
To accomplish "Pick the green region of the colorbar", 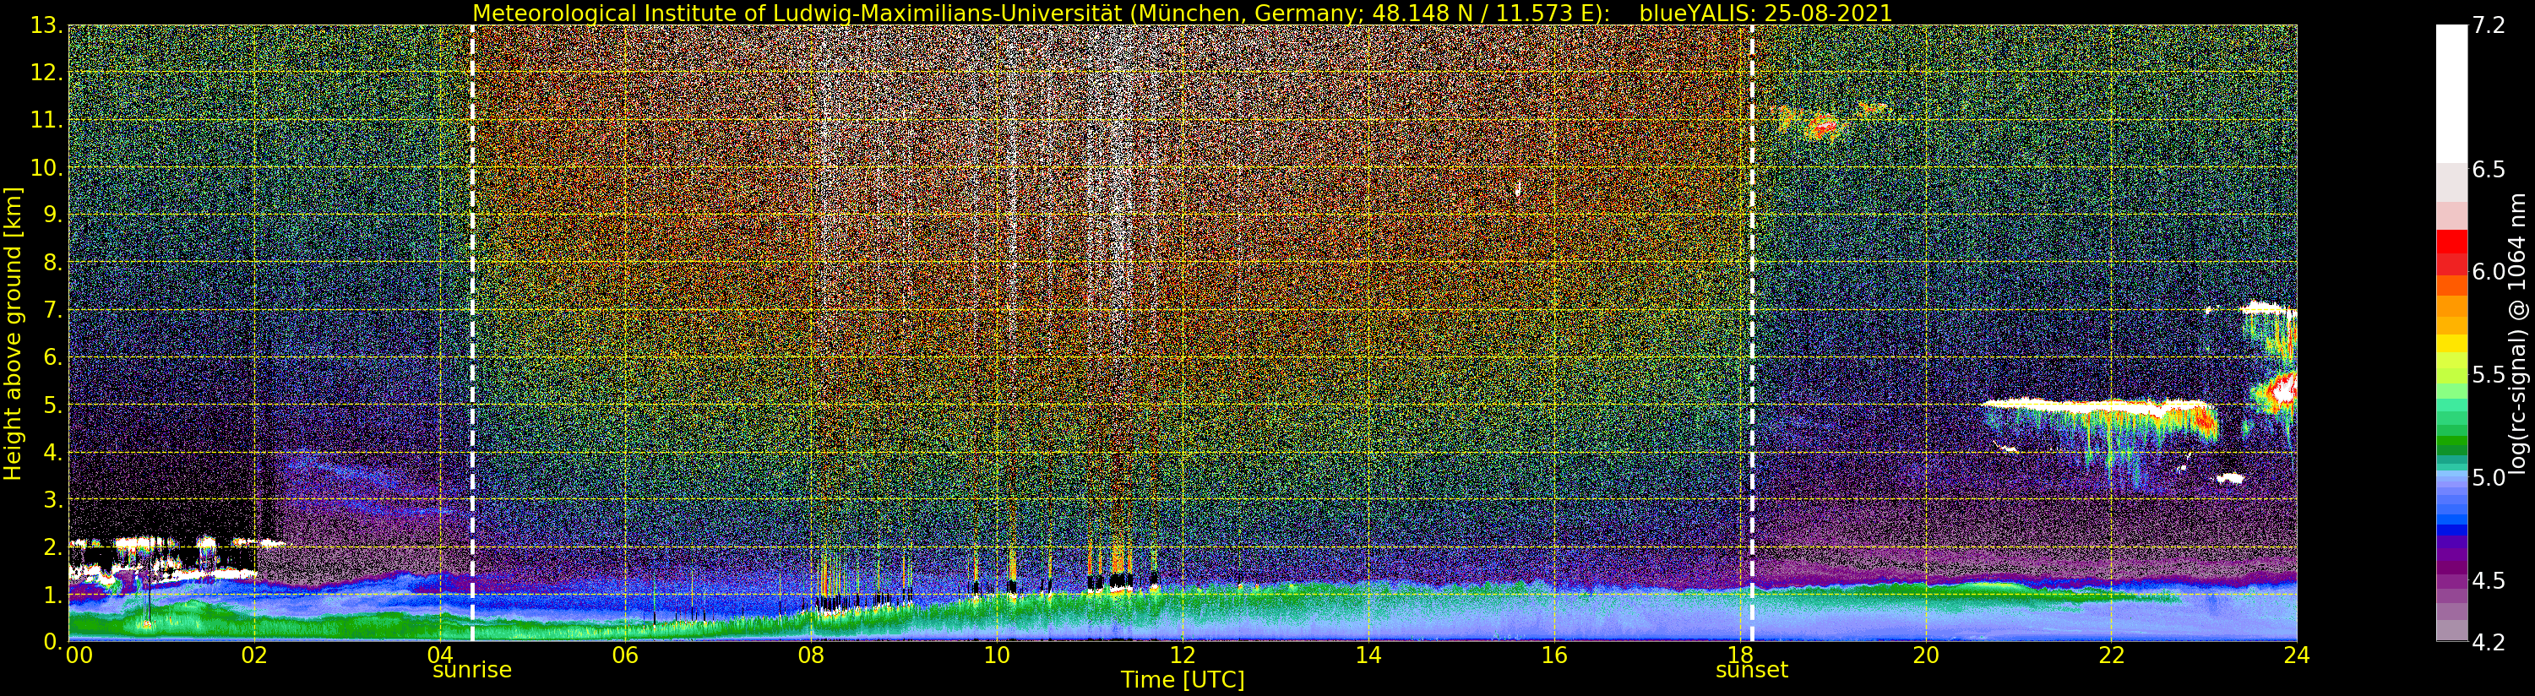I will pyautogui.click(x=2451, y=433).
